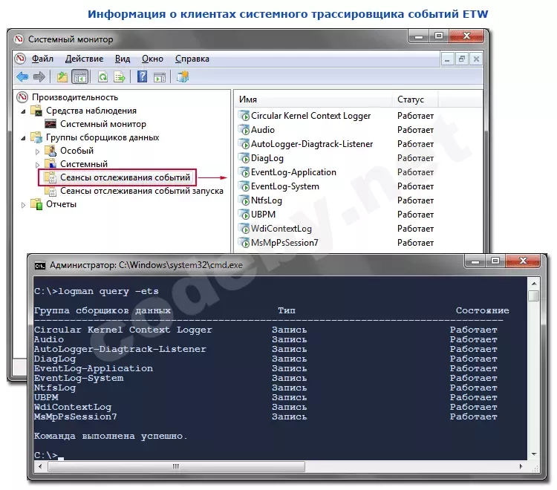Click the New data collector toolbar icon
557x490 pixels.
coord(183,76)
